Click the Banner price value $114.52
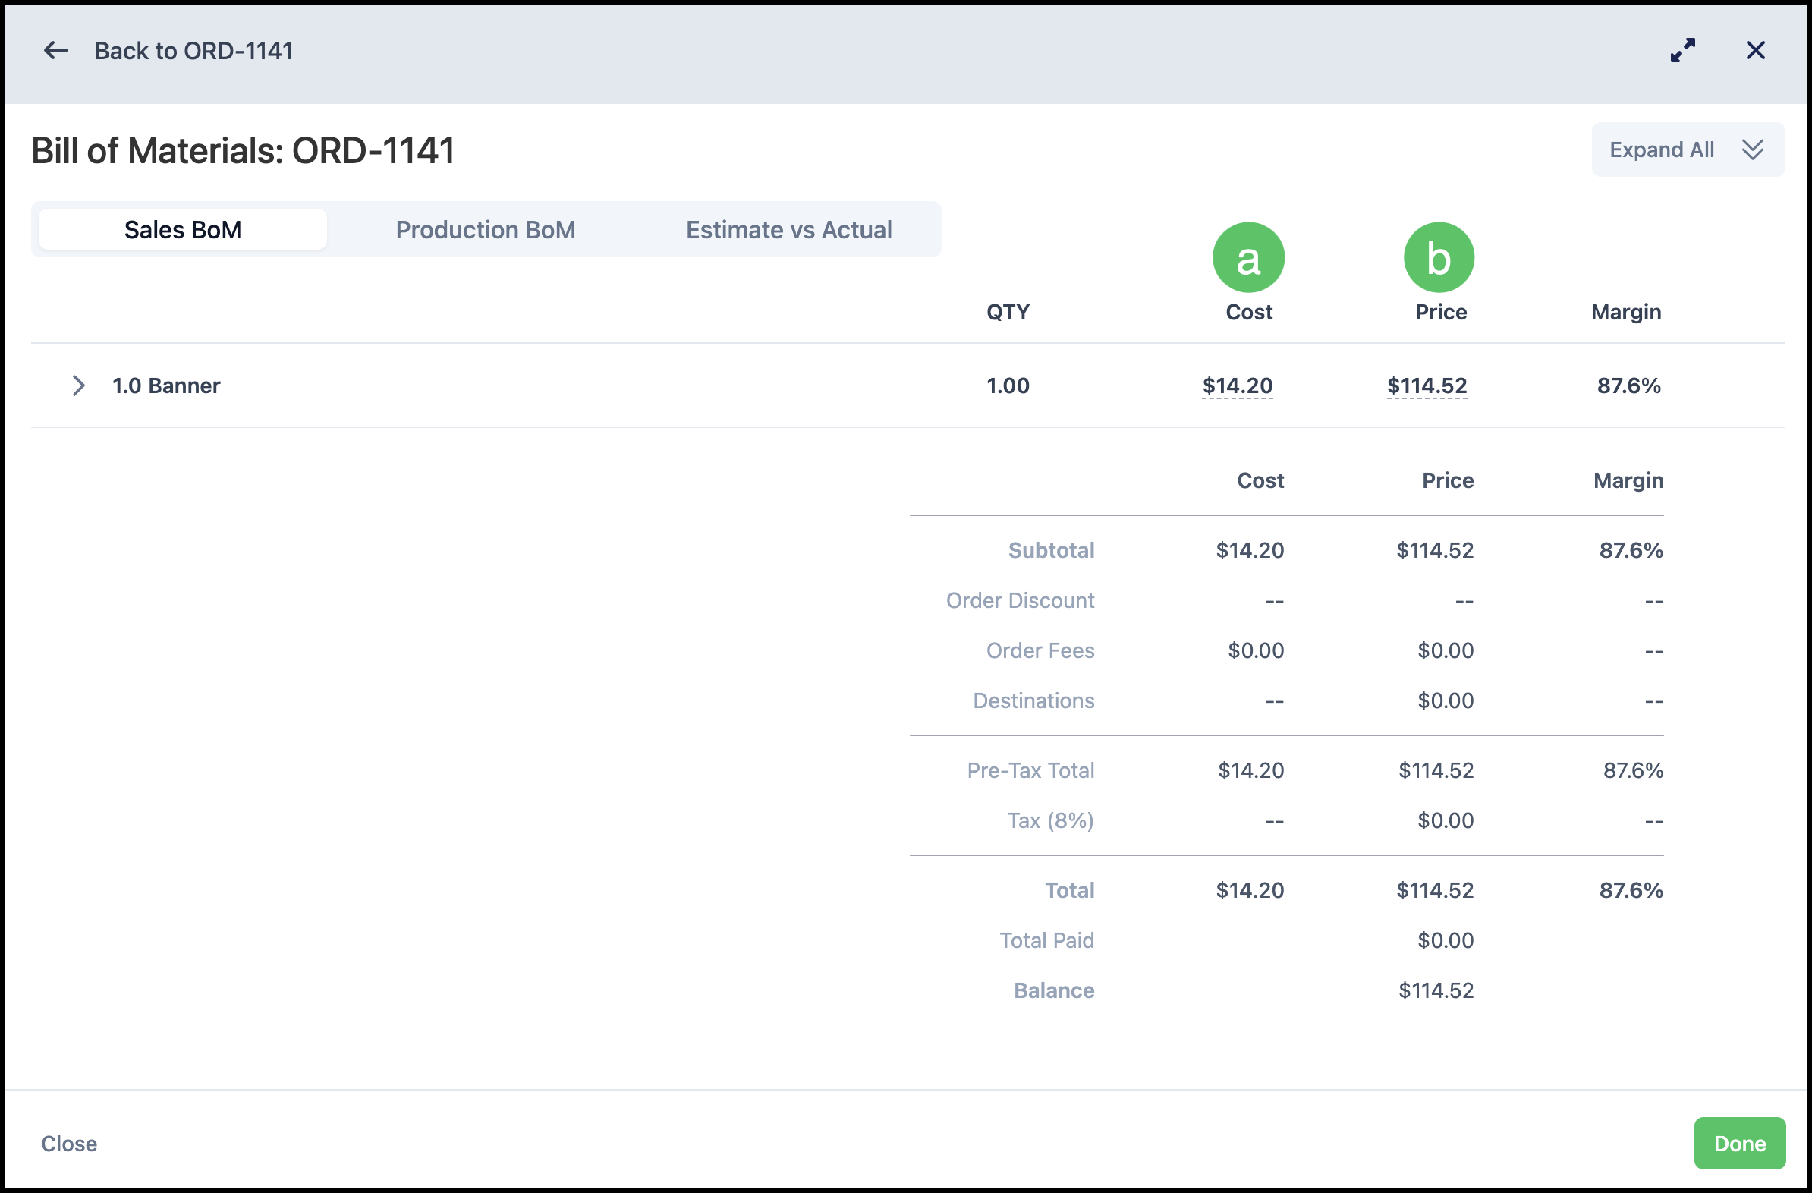 pos(1427,386)
